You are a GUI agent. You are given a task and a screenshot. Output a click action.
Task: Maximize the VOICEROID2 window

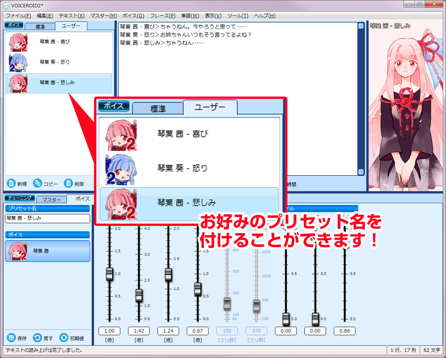pyautogui.click(x=420, y=4)
